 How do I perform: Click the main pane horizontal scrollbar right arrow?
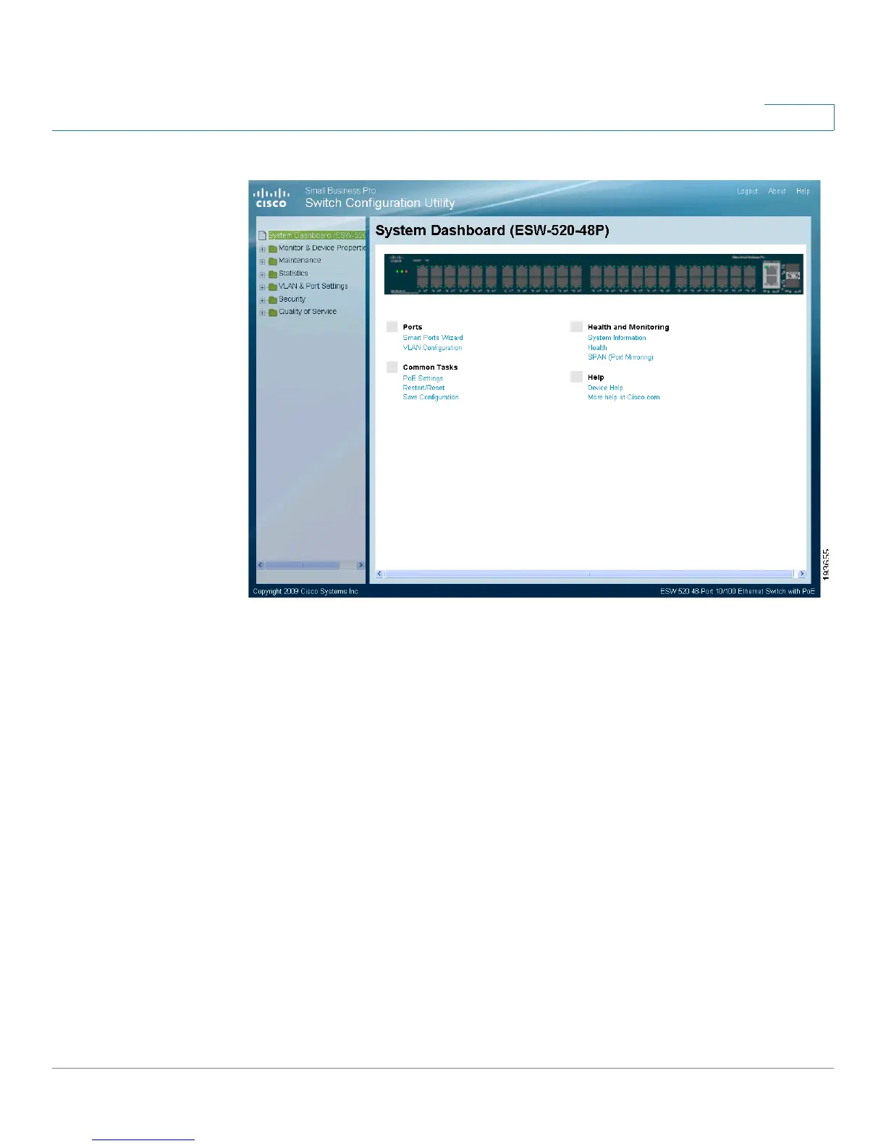click(x=801, y=574)
